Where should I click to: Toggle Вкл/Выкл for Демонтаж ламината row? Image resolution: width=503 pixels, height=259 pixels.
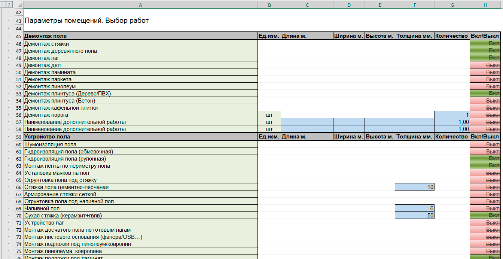[x=485, y=72]
